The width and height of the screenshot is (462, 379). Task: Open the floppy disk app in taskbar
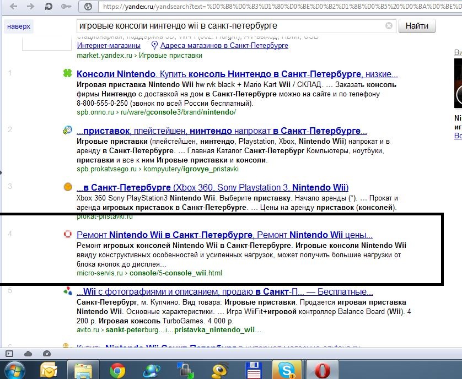tap(254, 371)
